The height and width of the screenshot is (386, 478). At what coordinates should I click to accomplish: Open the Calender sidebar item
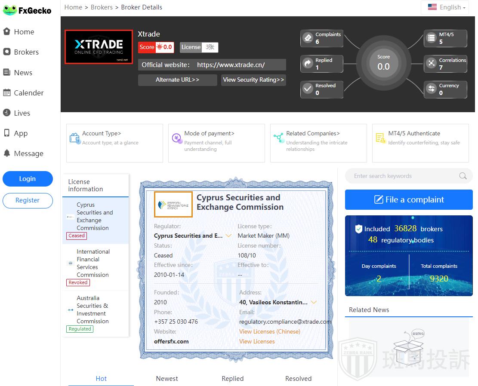point(28,93)
